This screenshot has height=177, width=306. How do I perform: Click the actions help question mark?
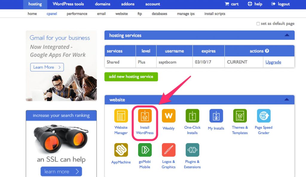[x=267, y=51]
